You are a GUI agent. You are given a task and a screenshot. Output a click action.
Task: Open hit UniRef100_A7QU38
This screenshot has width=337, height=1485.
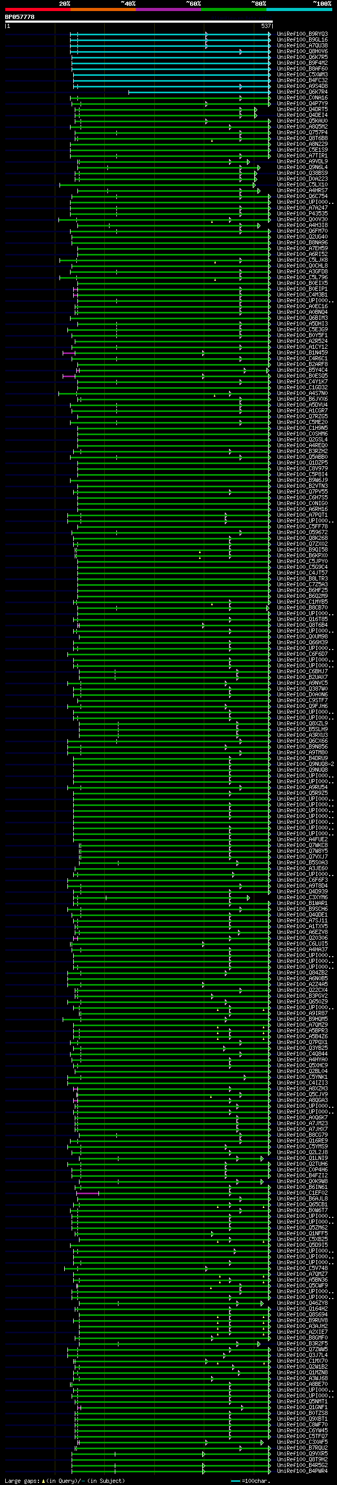click(302, 45)
